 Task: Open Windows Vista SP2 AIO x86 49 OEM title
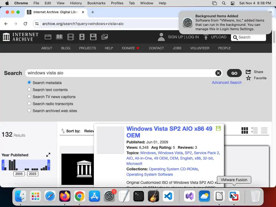[x=169, y=132]
